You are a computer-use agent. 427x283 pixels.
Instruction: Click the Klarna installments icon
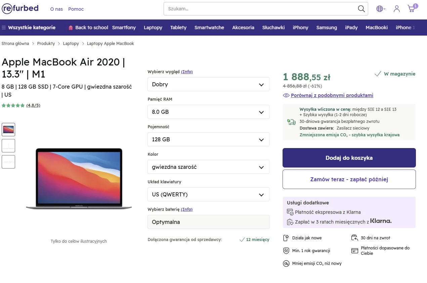(290, 222)
